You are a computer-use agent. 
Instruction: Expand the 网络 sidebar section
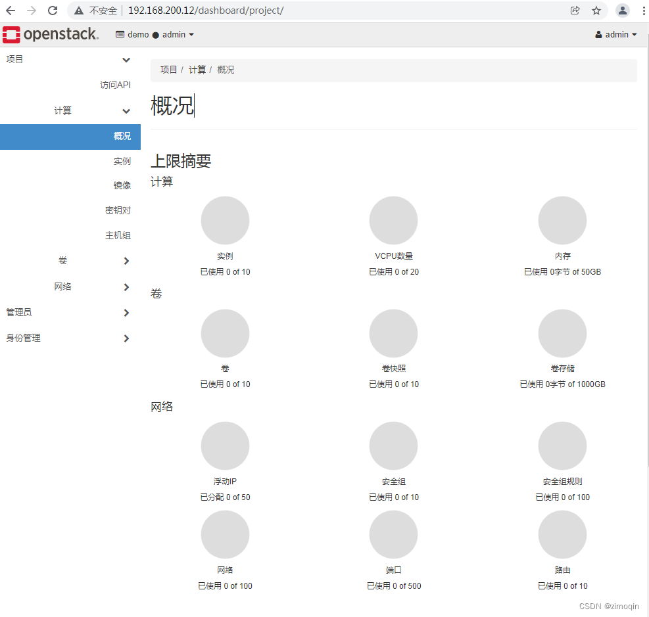(62, 286)
